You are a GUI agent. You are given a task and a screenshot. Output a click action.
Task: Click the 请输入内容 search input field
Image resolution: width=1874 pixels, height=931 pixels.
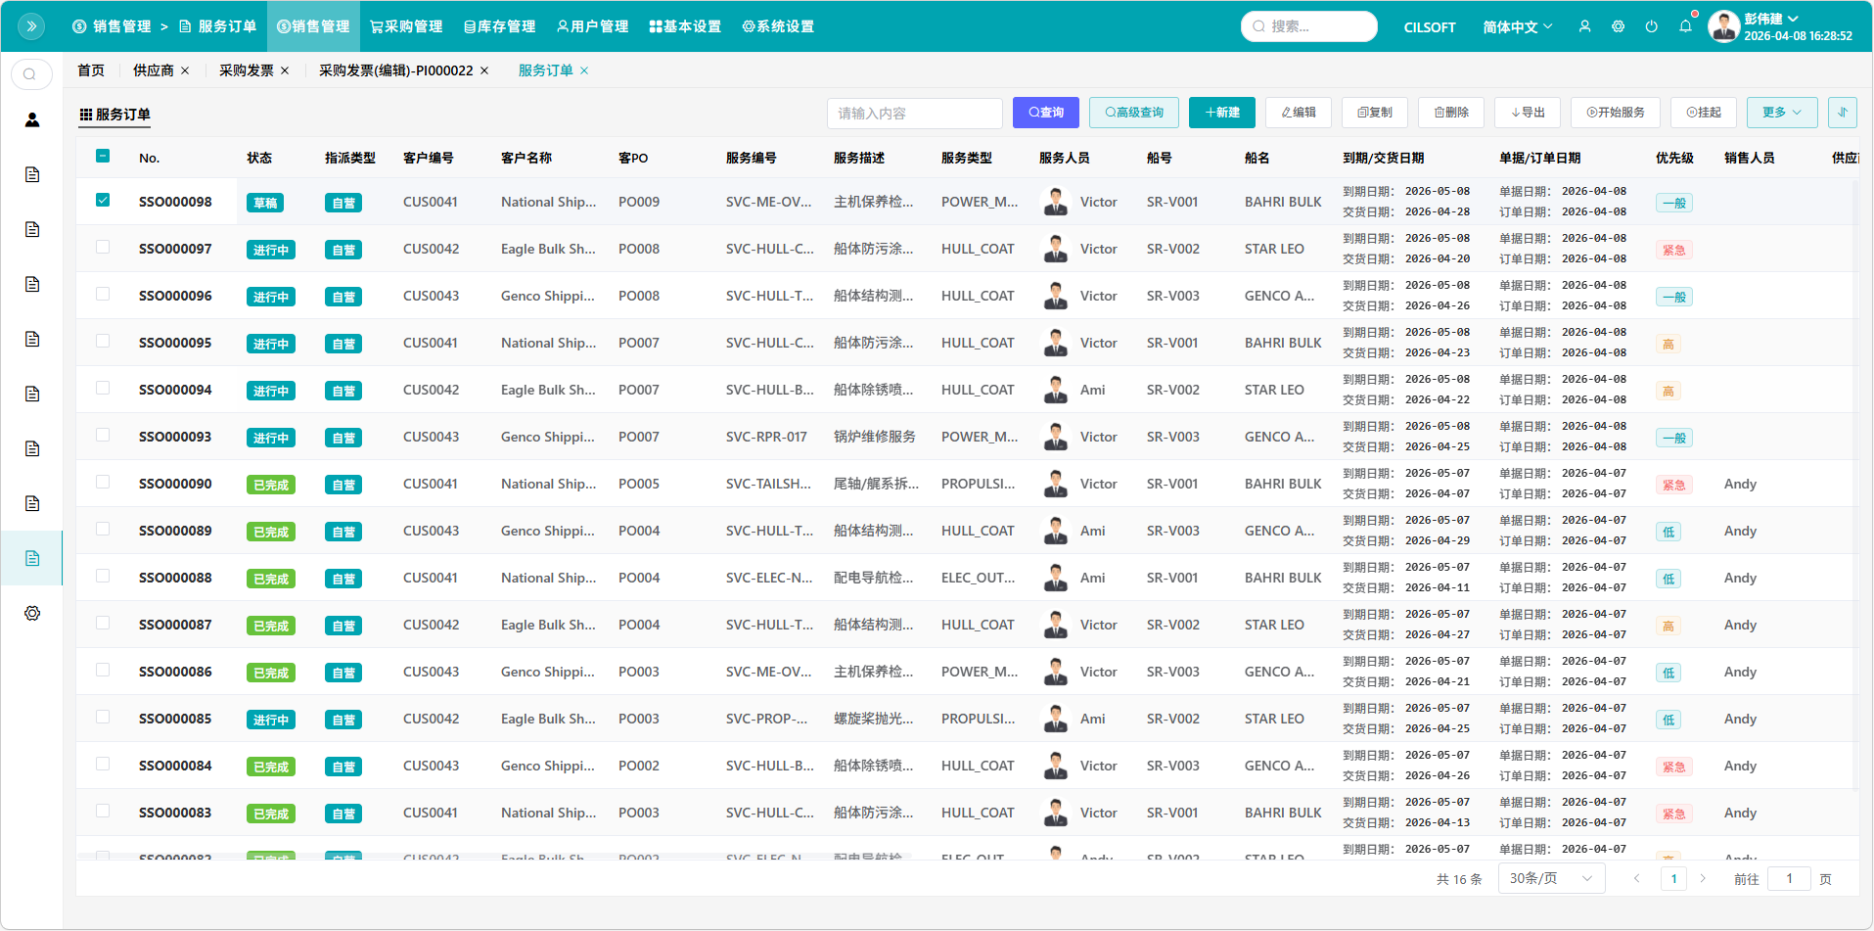[914, 114]
